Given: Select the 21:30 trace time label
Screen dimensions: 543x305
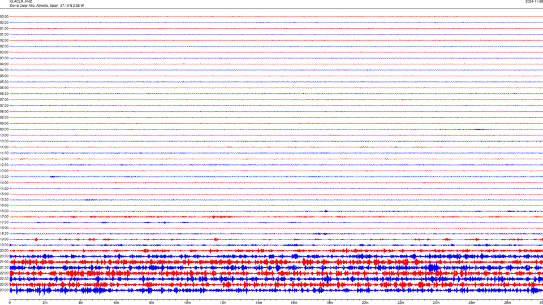Looking at the screenshot, I should [4, 268].
